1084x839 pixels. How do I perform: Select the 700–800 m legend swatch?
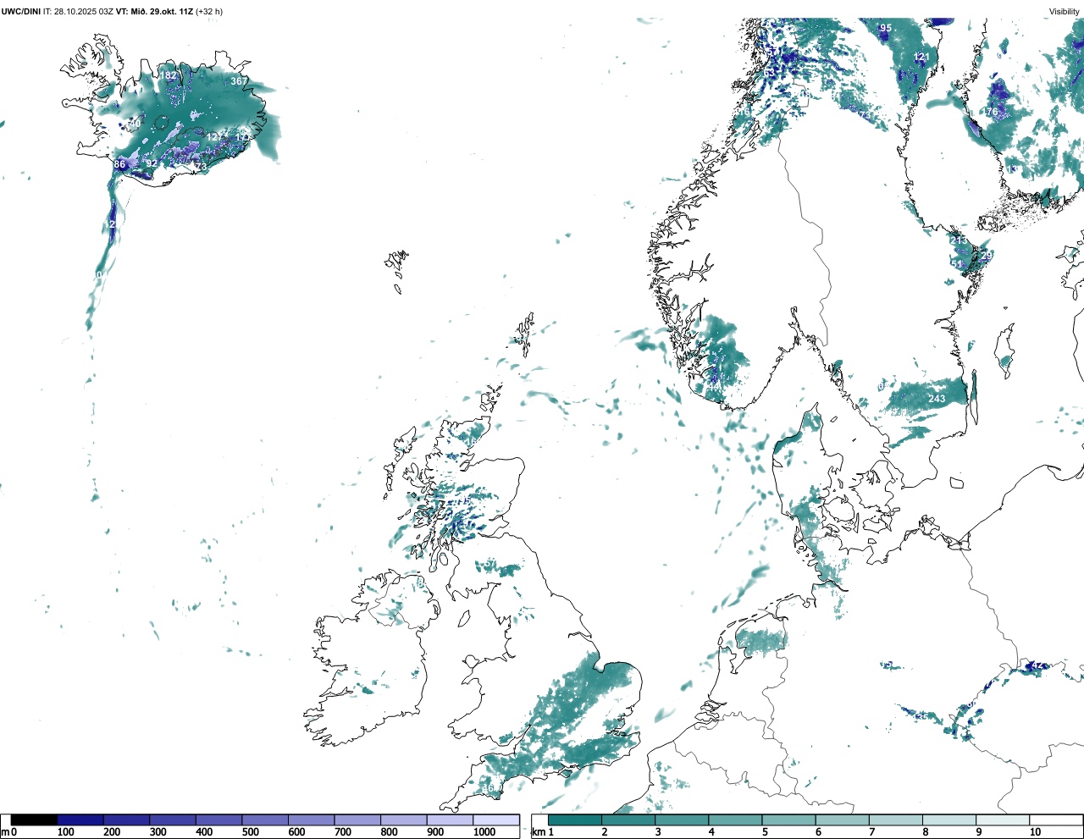357,820
